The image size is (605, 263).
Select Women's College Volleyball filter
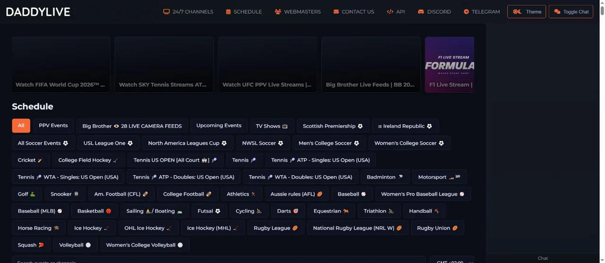145,245
